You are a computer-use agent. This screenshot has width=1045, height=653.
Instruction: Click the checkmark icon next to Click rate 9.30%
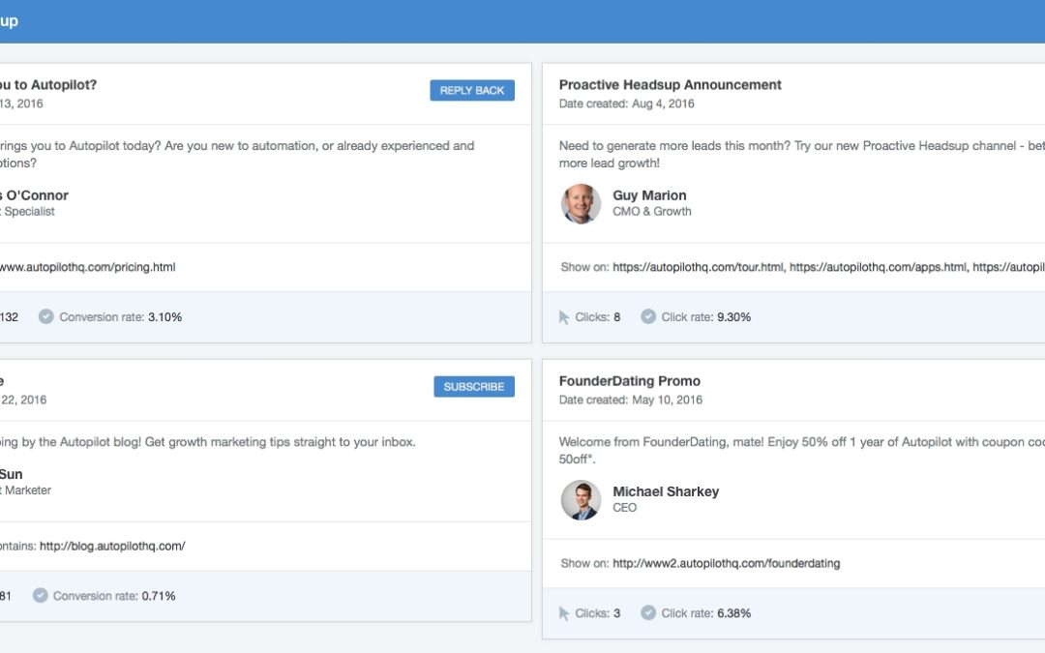[647, 316]
